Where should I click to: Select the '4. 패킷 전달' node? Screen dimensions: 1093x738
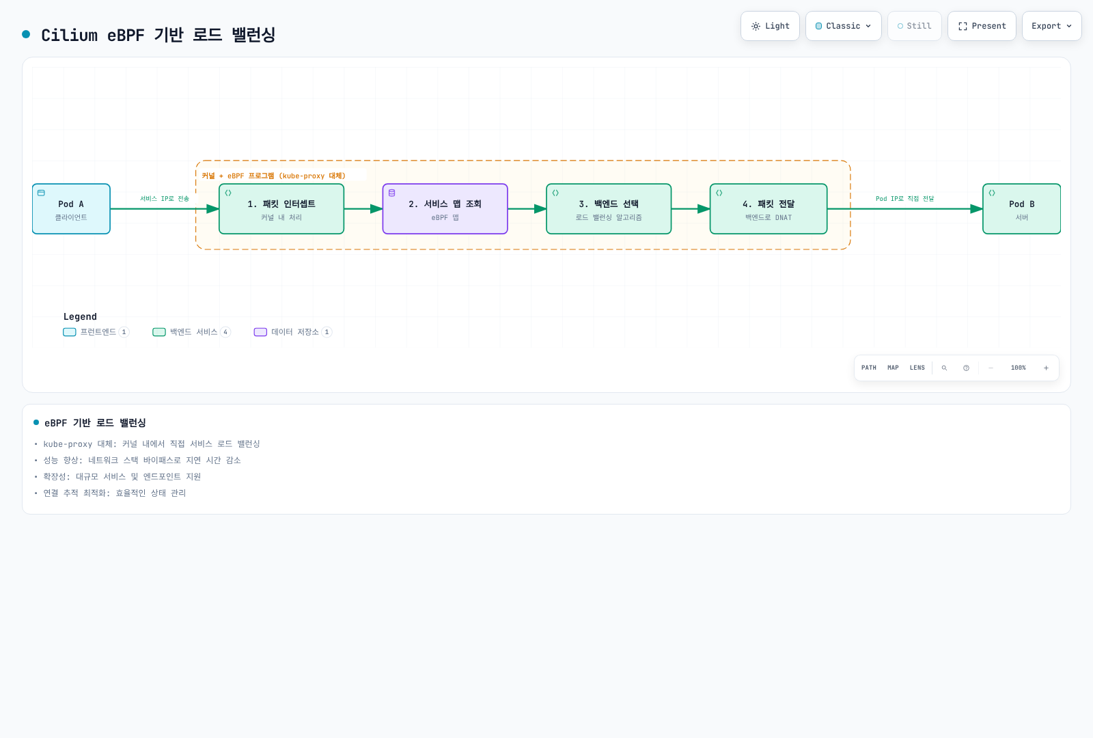coord(769,209)
